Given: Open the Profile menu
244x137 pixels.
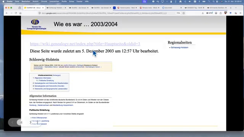Looking at the screenshot, I should 64,2.
